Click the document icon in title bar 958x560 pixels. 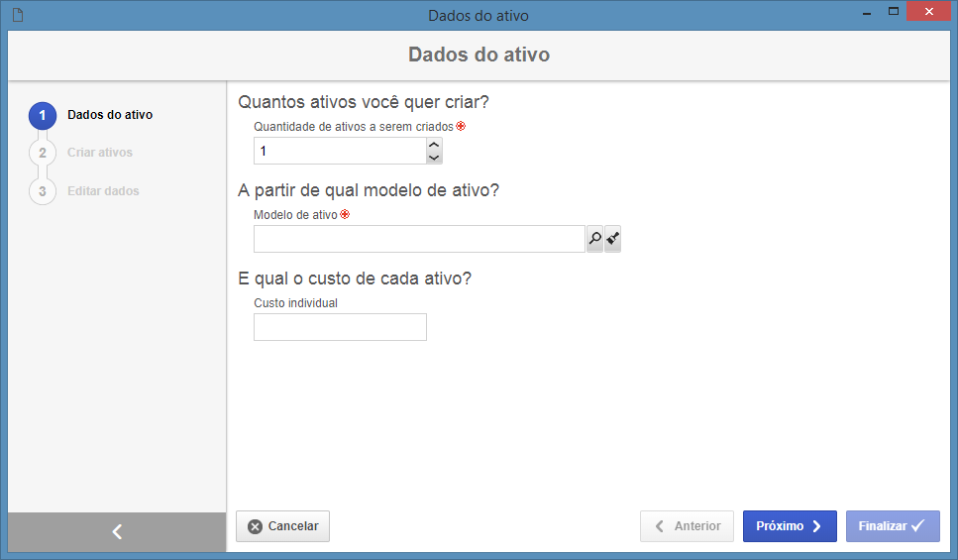pos(18,15)
